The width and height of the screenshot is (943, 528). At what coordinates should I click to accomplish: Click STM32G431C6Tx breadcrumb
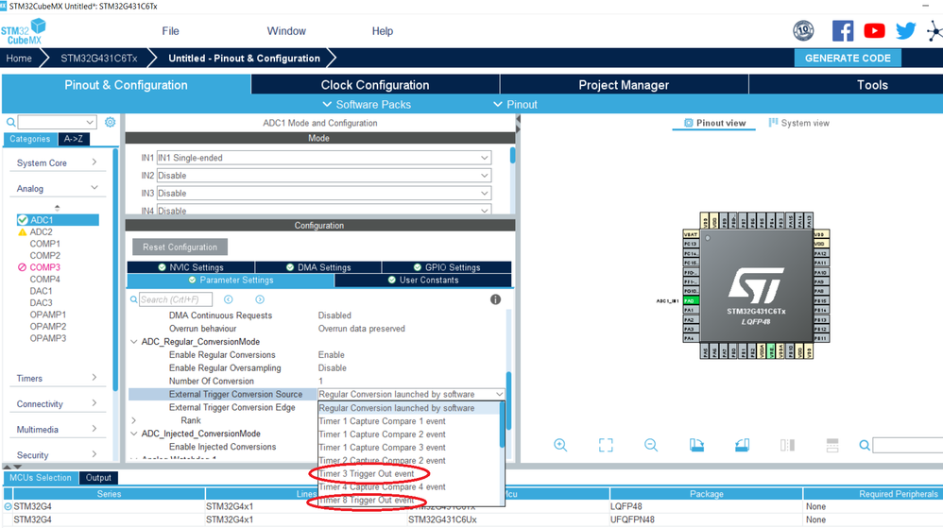coord(98,59)
